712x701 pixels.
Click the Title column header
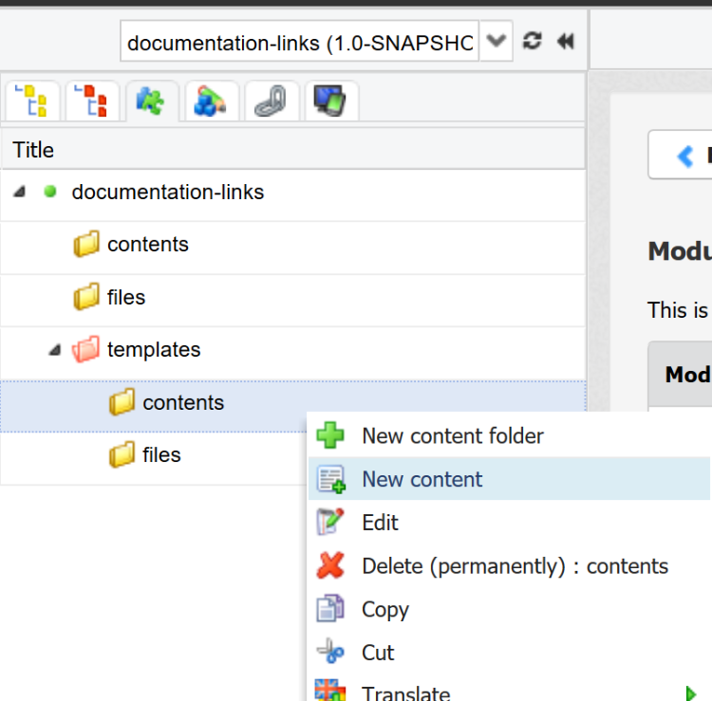tap(293, 150)
